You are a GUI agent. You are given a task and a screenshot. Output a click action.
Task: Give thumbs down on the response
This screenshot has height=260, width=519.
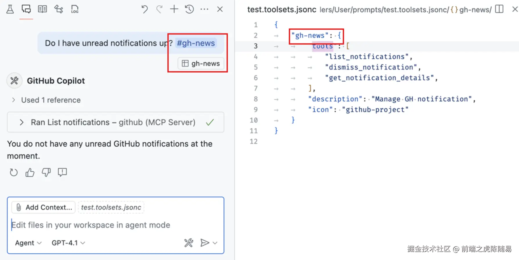coord(46,173)
